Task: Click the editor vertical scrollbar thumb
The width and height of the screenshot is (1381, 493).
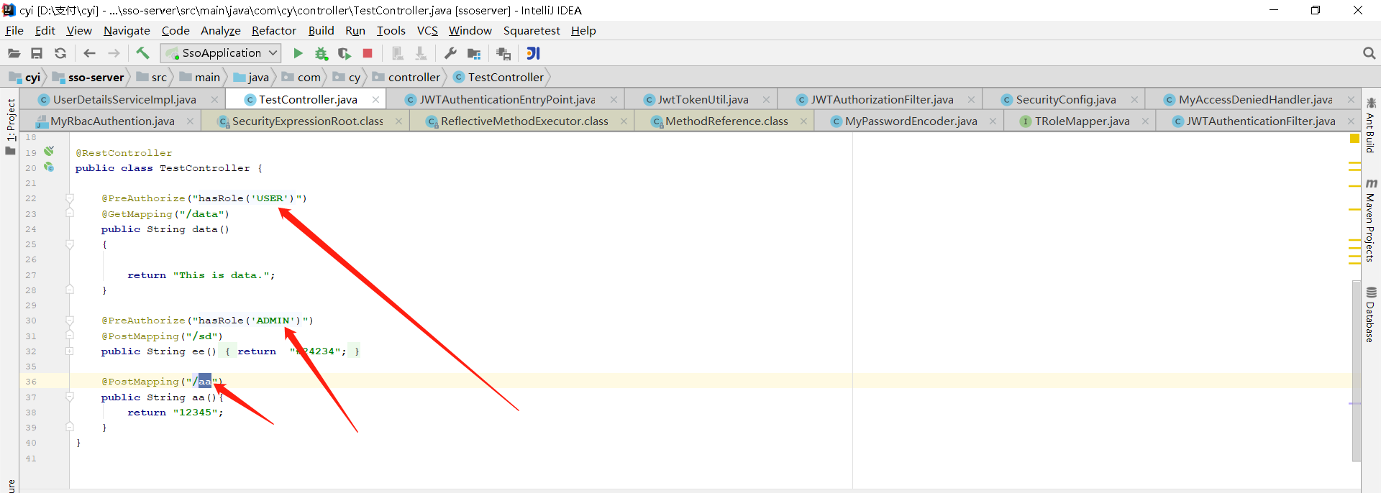Action: pos(1356,371)
